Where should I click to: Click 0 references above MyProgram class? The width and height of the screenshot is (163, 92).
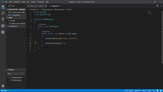point(42,24)
